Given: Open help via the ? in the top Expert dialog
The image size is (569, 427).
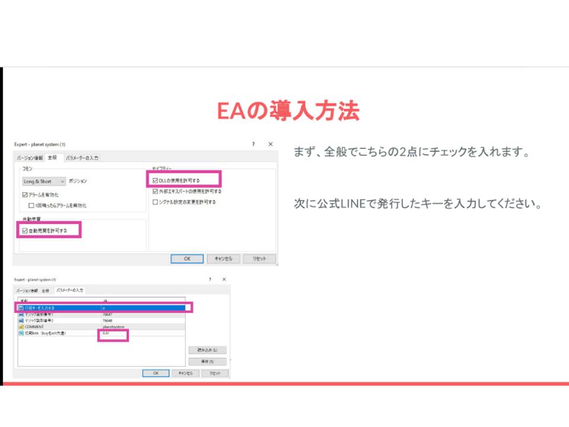Looking at the screenshot, I should (253, 142).
